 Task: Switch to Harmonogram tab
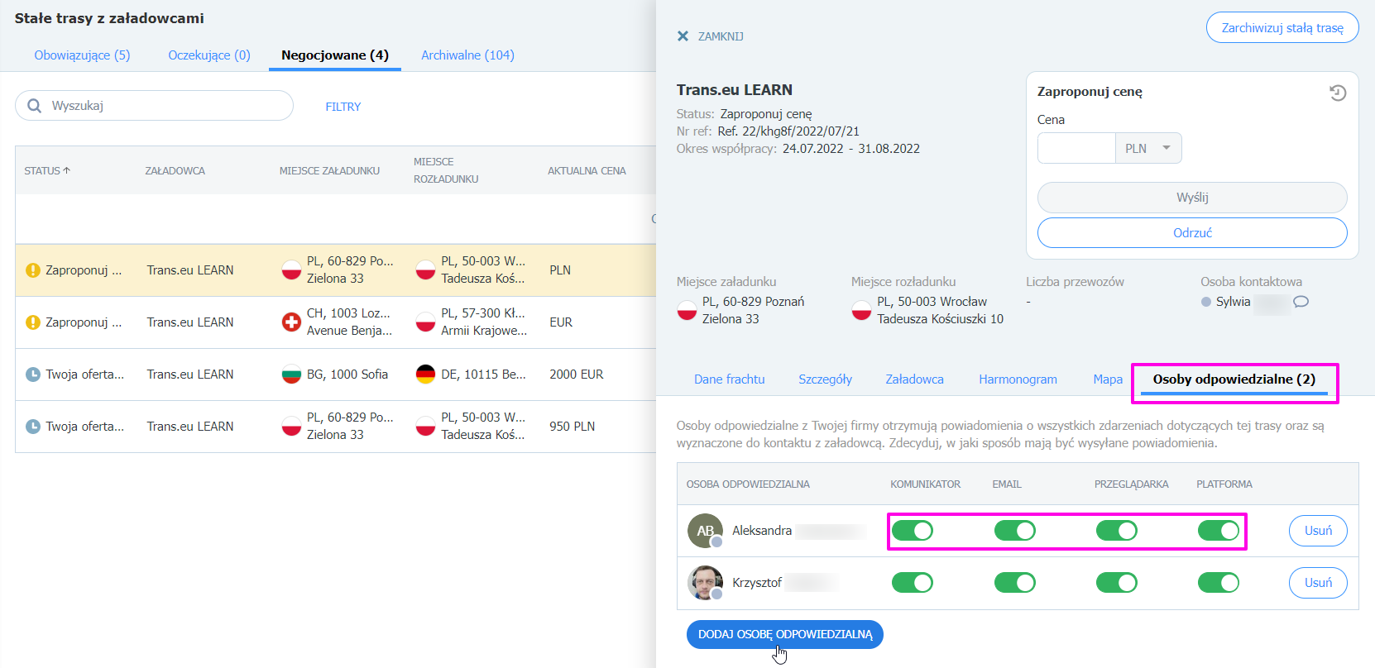[x=1018, y=379]
